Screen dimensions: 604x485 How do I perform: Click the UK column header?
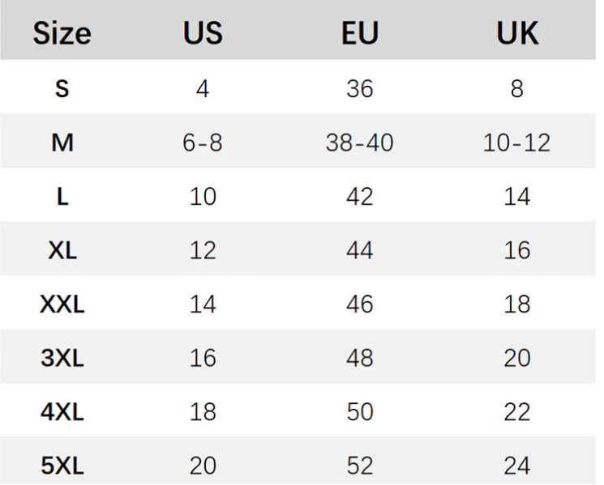pyautogui.click(x=517, y=33)
